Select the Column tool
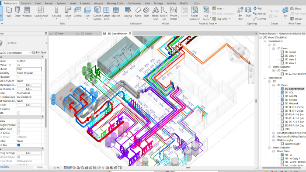This screenshot has height=172, width=306. (x=56, y=12)
